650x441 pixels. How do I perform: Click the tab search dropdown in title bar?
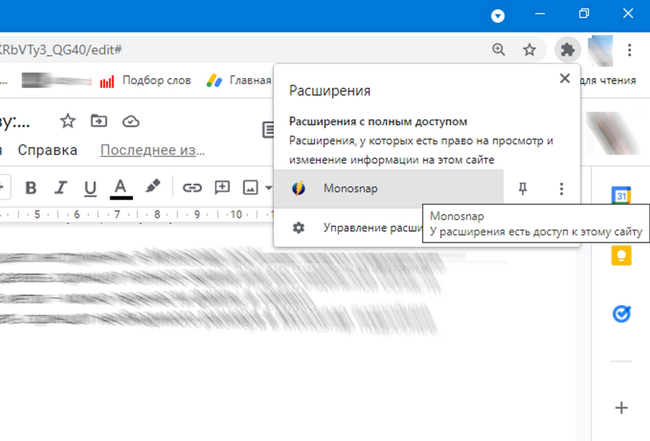pos(498,17)
